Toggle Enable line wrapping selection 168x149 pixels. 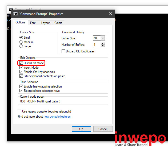coord(21,86)
